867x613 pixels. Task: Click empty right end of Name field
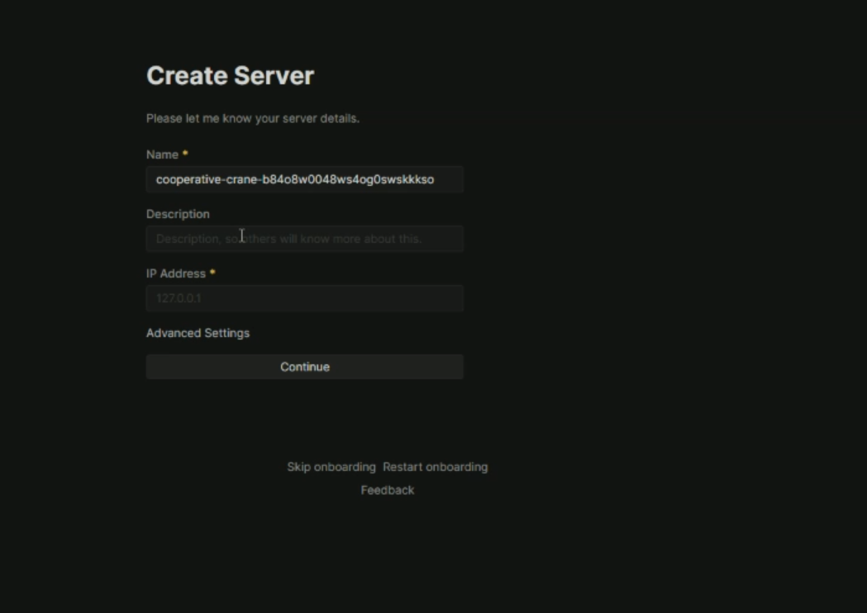(450, 179)
